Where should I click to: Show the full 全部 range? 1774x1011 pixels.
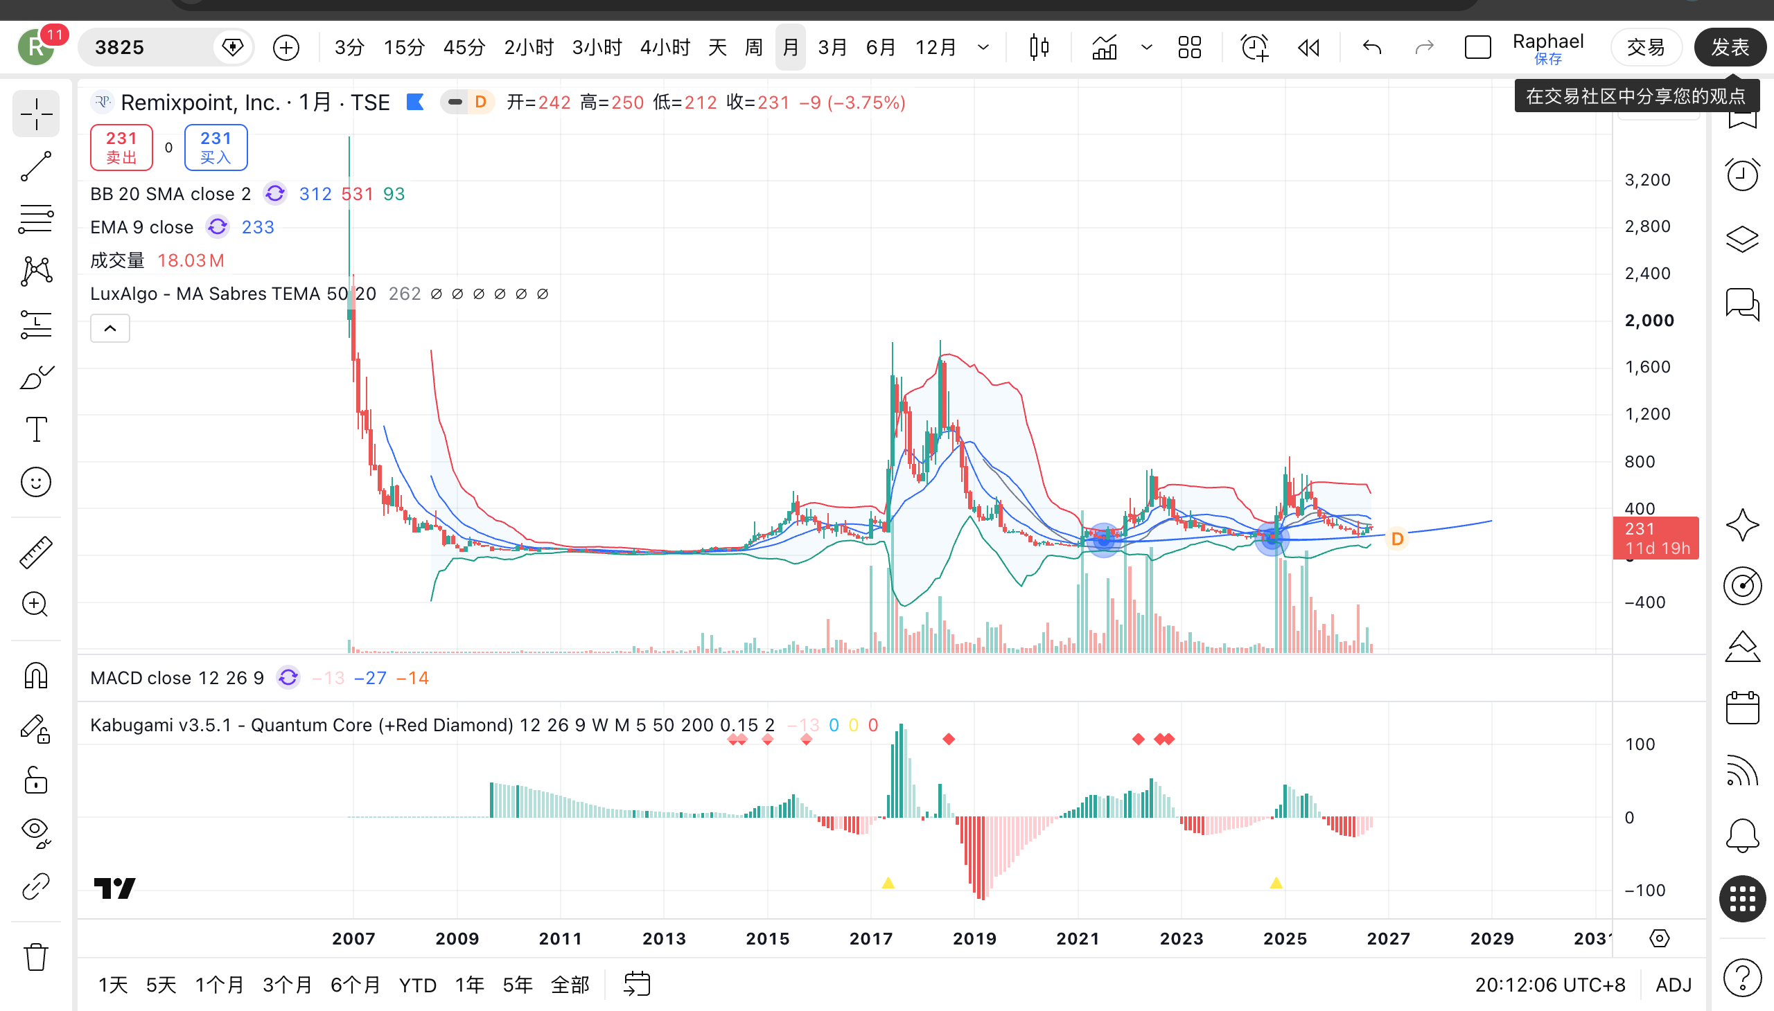pyautogui.click(x=570, y=985)
